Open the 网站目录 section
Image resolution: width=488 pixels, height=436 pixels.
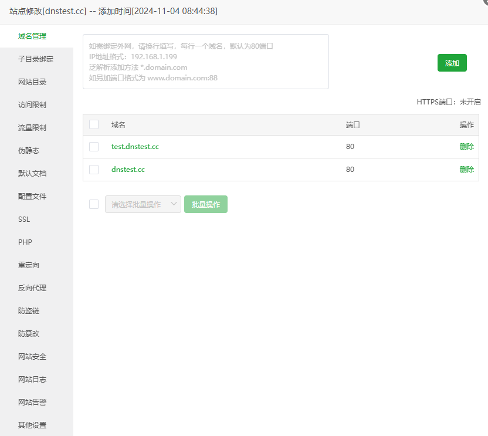pyautogui.click(x=32, y=82)
